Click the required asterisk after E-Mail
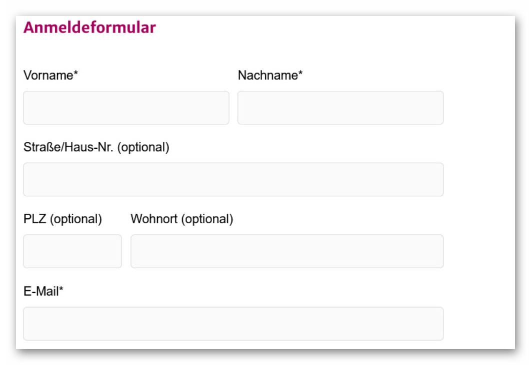Viewport: 531px width, 365px height. (x=61, y=291)
